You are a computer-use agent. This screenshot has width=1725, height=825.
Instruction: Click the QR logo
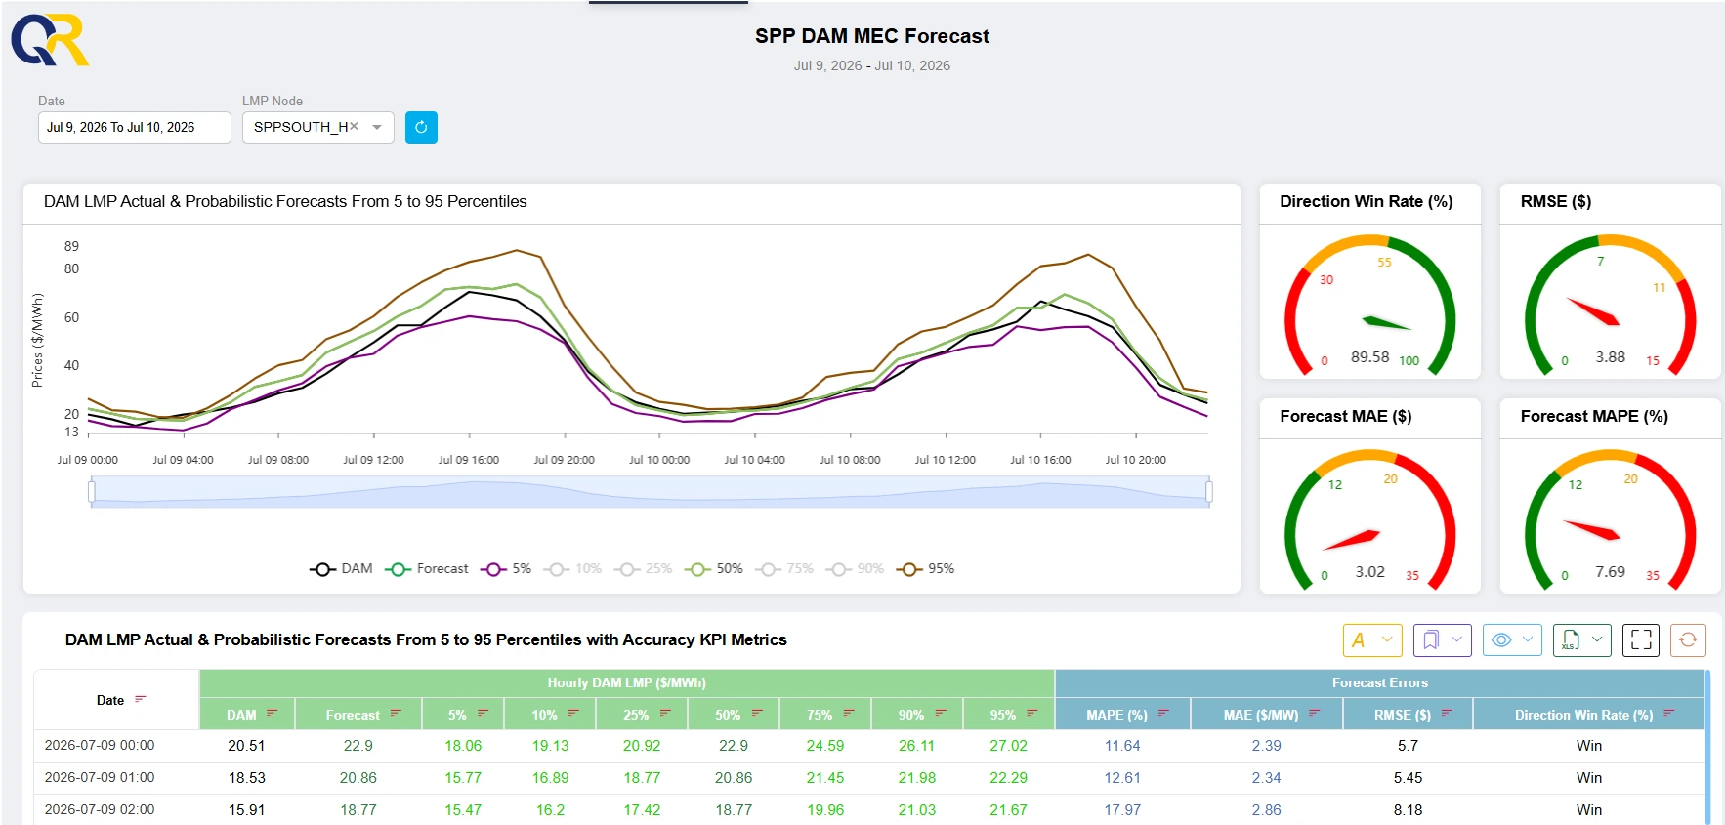(50, 40)
